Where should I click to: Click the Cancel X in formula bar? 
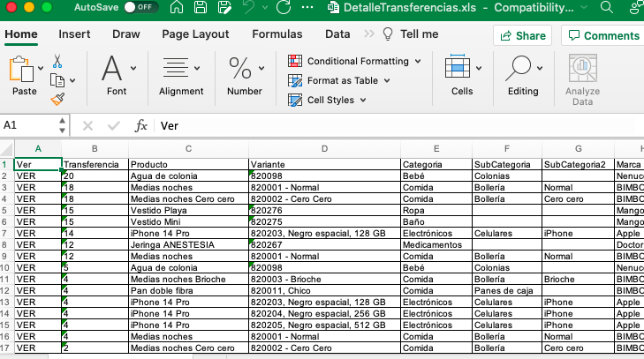[x=87, y=125]
